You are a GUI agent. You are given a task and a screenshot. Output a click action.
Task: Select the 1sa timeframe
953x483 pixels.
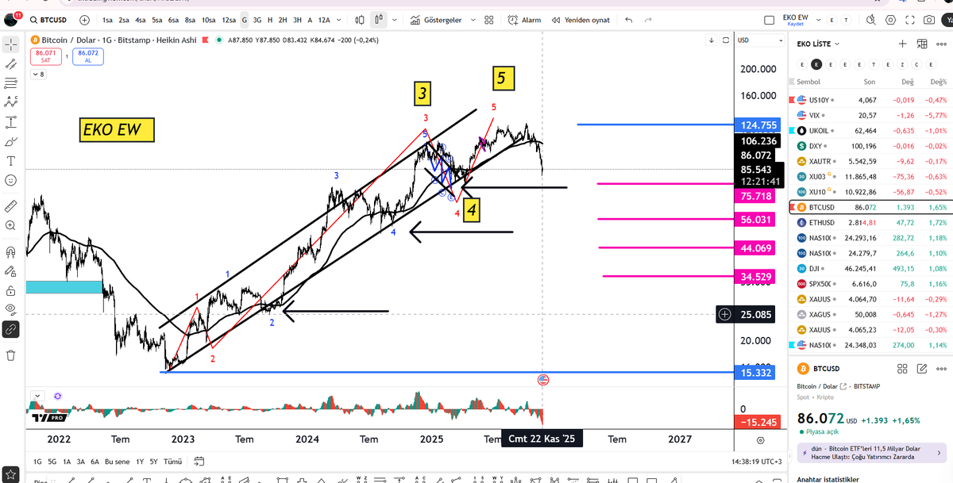[107, 20]
